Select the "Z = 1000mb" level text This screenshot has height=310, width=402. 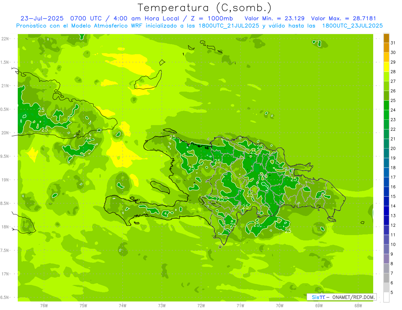pos(211,18)
